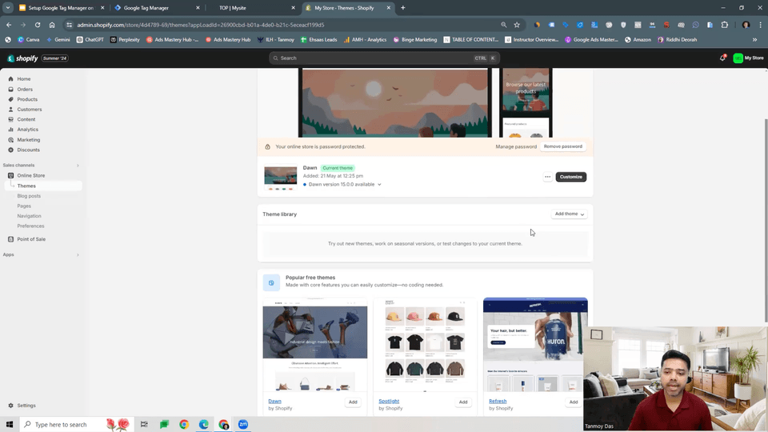Viewport: 768px width, 432px height.
Task: Open the My Store account menu
Action: coord(749,58)
